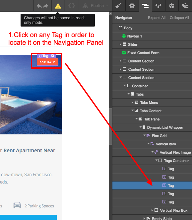Select the second Tag in Tags Container

pyautogui.click(x=152, y=177)
